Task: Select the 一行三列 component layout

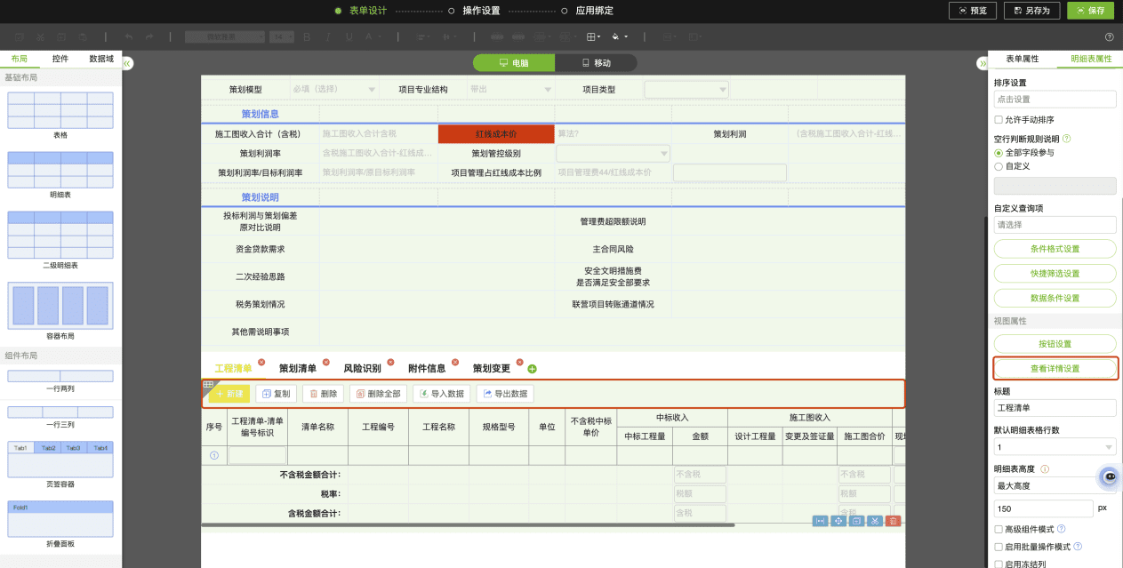Action: pos(60,412)
